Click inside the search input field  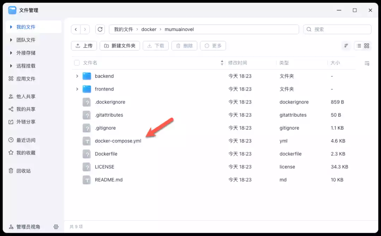337,29
